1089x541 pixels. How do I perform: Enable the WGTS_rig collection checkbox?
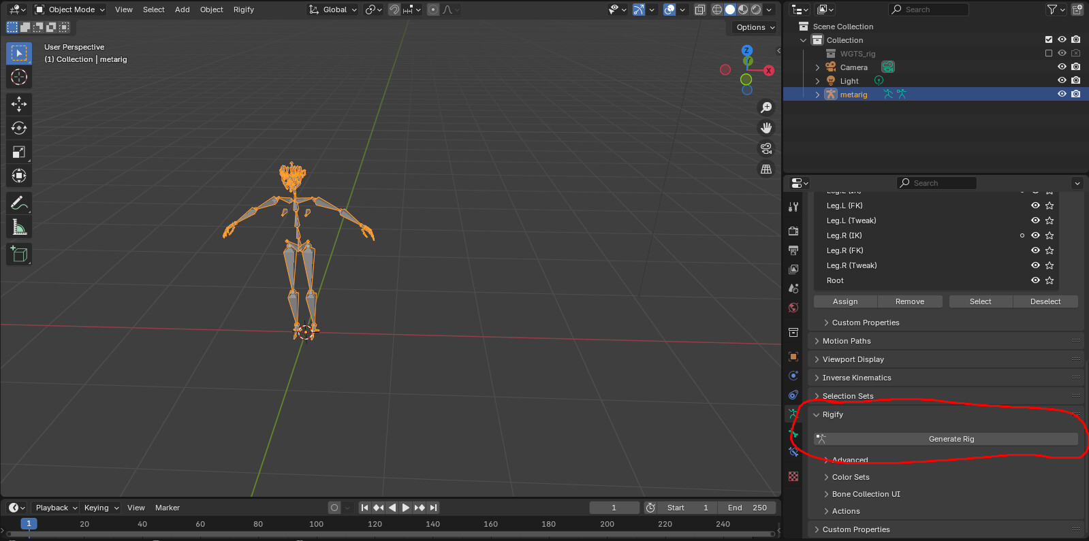pos(1049,53)
